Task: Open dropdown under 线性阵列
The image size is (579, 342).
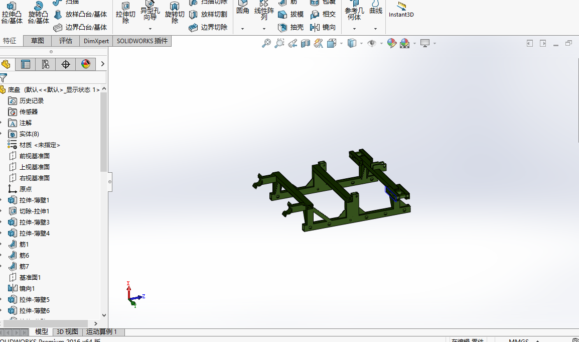Action: click(x=264, y=29)
